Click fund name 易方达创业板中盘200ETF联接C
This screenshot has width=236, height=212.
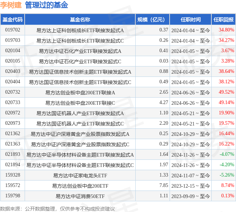(80, 103)
